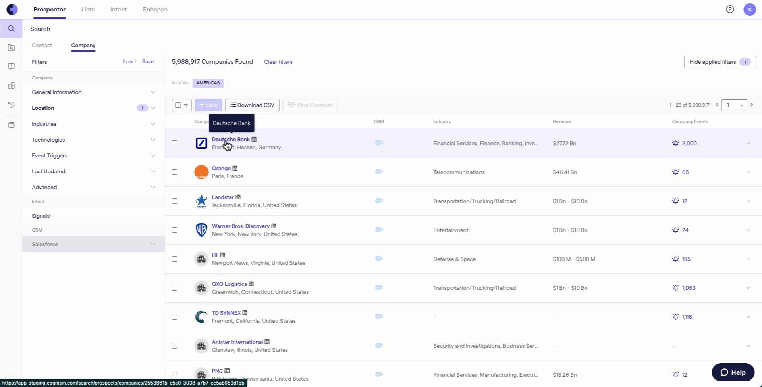Click LinkedIn icon next to Orange
Image resolution: width=762 pixels, height=387 pixels.
[235, 168]
